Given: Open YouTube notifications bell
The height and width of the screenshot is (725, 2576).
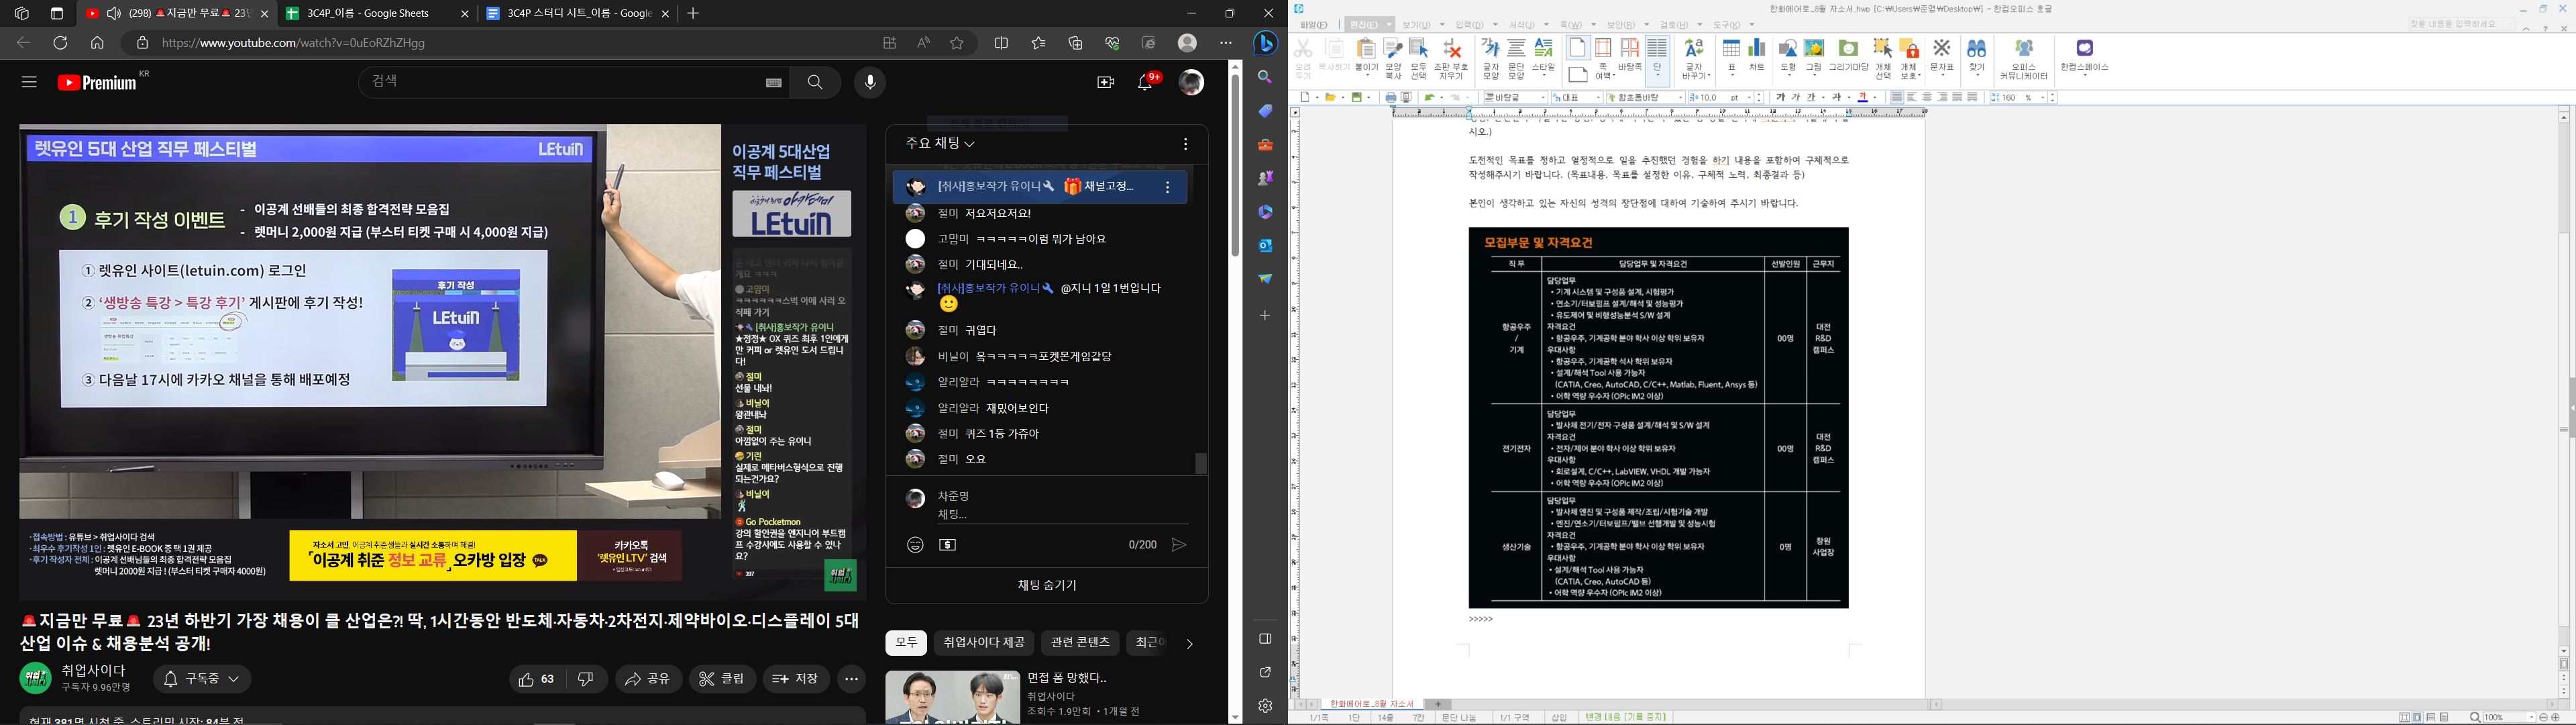Looking at the screenshot, I should 1146,82.
